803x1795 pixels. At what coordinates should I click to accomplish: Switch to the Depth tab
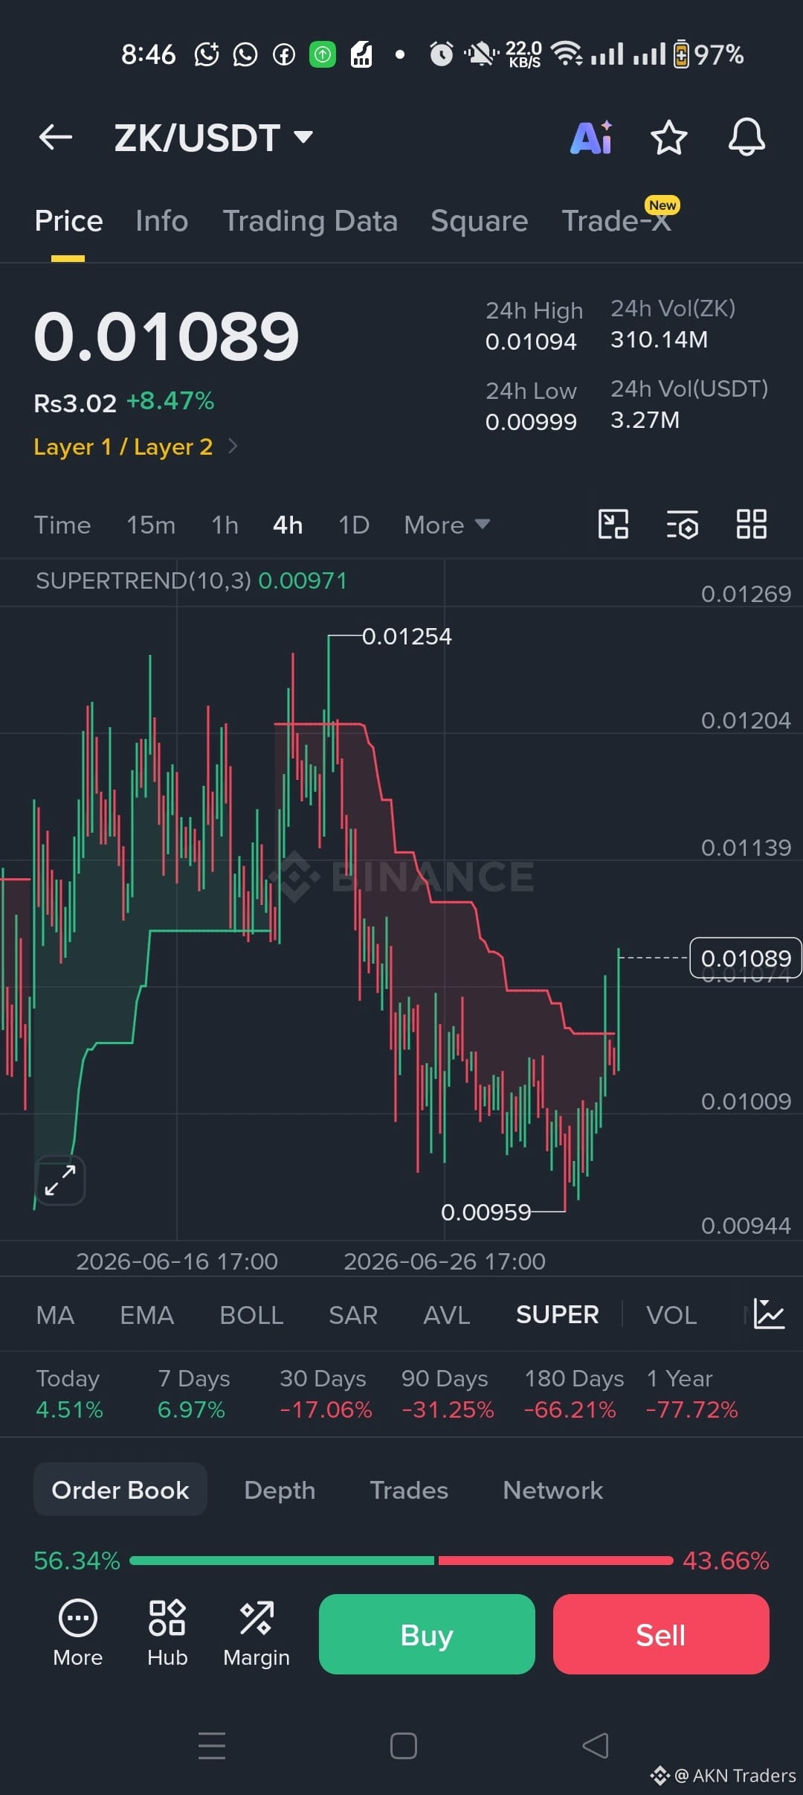coord(280,1490)
